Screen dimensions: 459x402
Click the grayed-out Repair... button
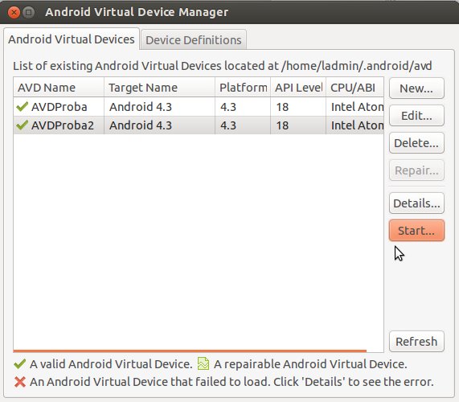[x=416, y=170]
